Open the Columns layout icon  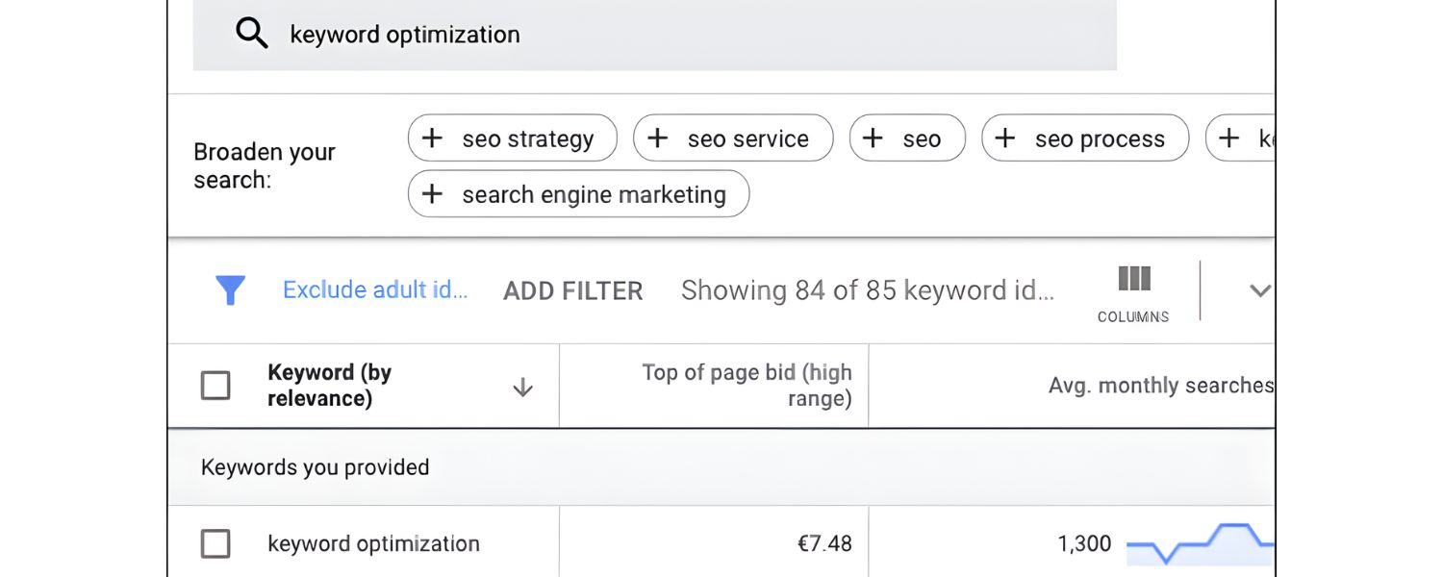(1132, 281)
